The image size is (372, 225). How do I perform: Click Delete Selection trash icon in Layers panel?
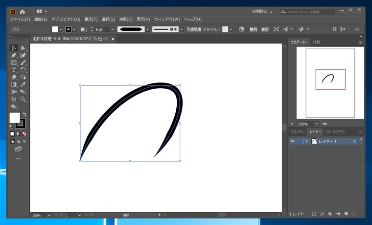point(354,214)
